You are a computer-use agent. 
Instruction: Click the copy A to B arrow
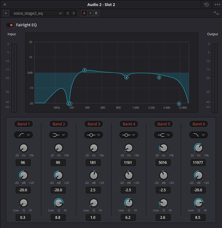click(x=90, y=13)
